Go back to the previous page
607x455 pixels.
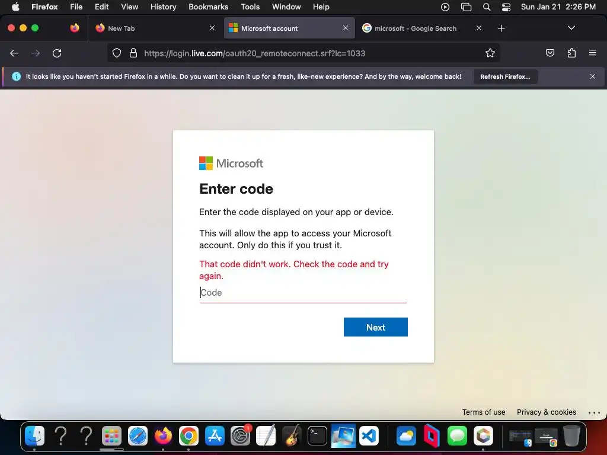[14, 53]
